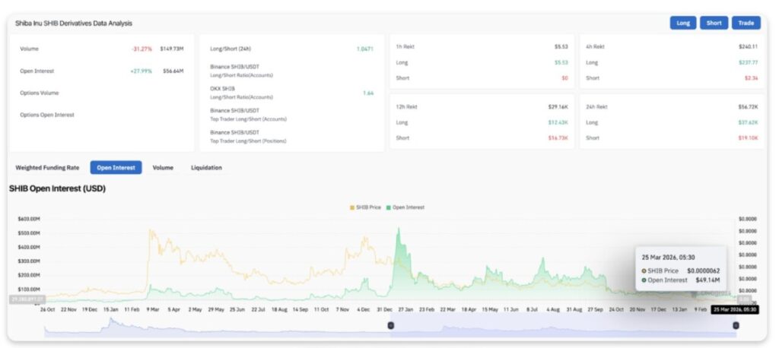779x348 pixels.
Task: Select the Open Interest tab
Action: click(x=116, y=167)
